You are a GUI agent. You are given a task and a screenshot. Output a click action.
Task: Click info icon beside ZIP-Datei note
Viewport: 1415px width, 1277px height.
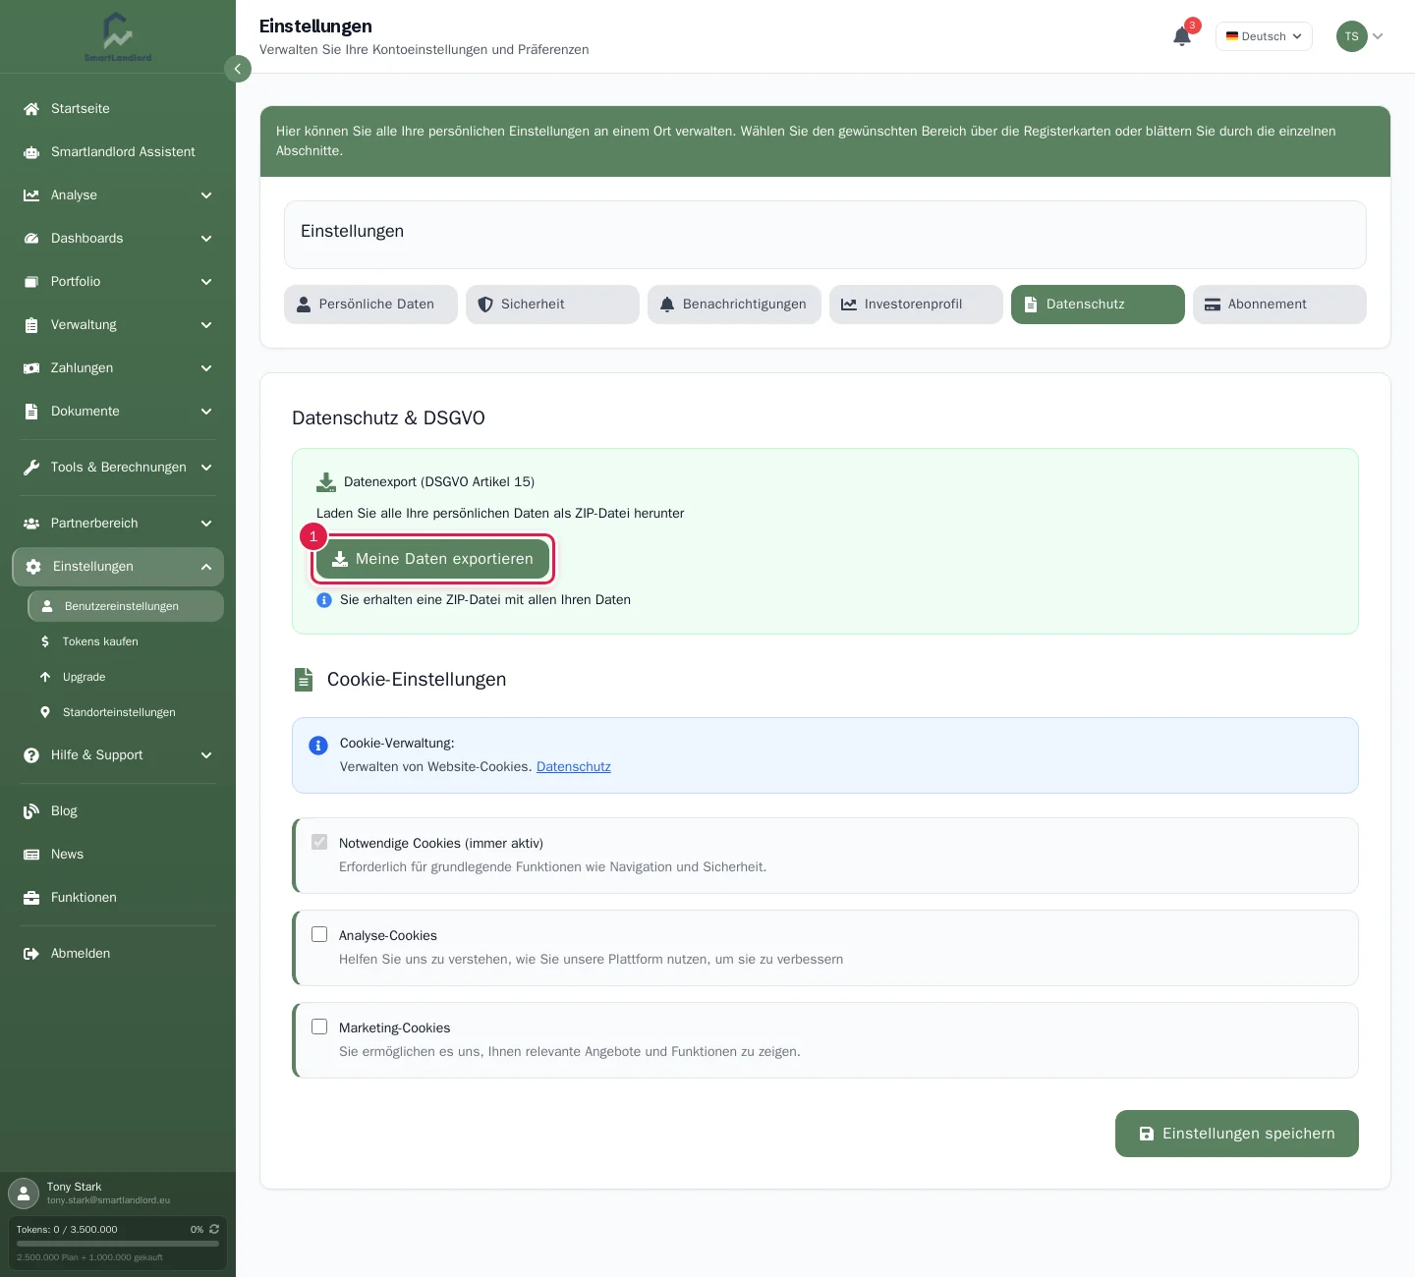pyautogui.click(x=324, y=600)
